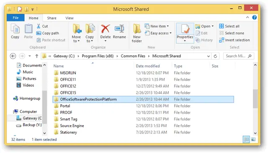The height and width of the screenshot is (153, 268).
Task: Switch to the View ribbon tab
Action: [70, 18]
